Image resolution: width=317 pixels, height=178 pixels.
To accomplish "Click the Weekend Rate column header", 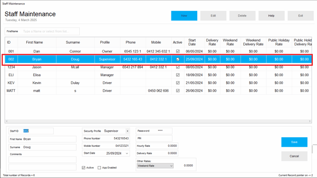I will (x=230, y=42).
